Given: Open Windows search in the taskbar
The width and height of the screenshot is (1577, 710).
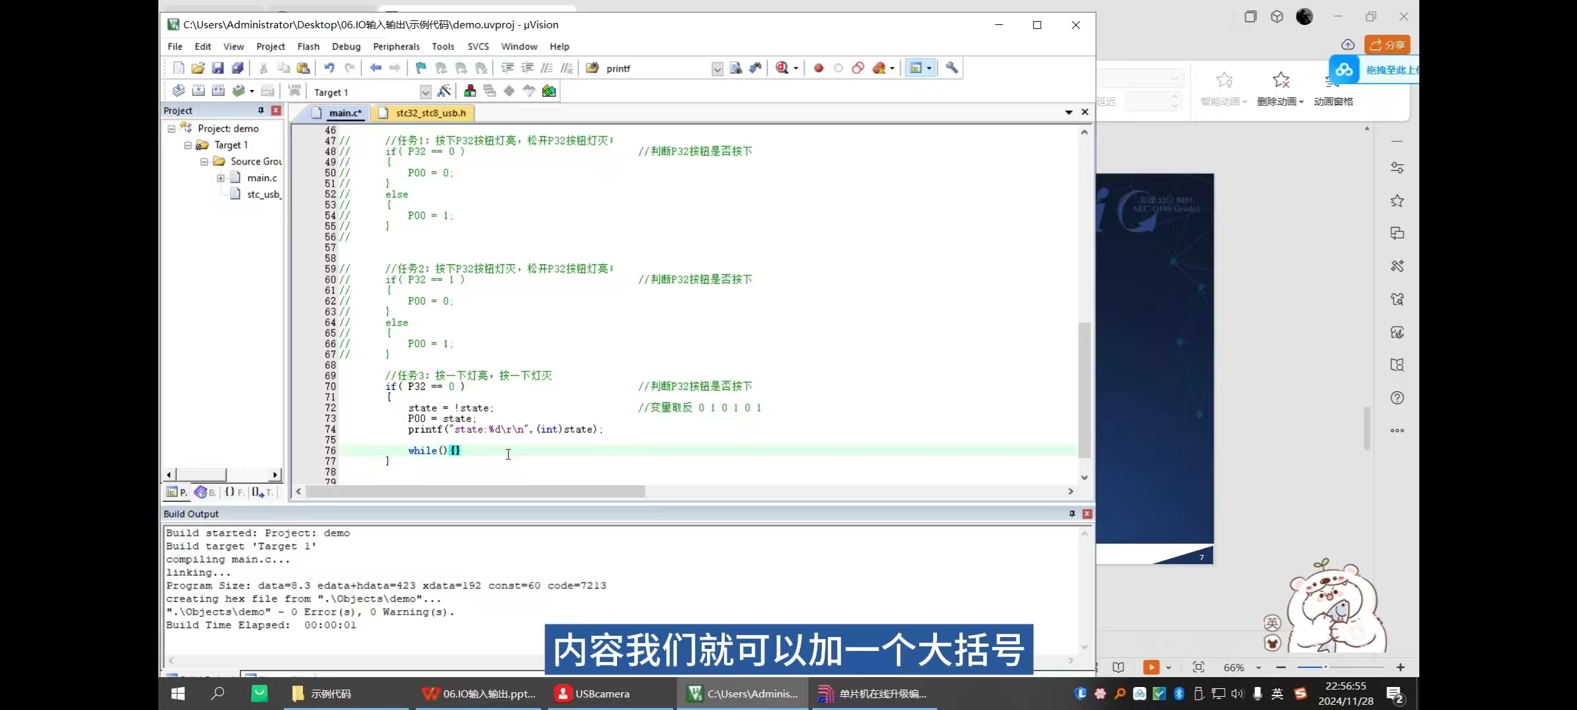Looking at the screenshot, I should coord(217,694).
